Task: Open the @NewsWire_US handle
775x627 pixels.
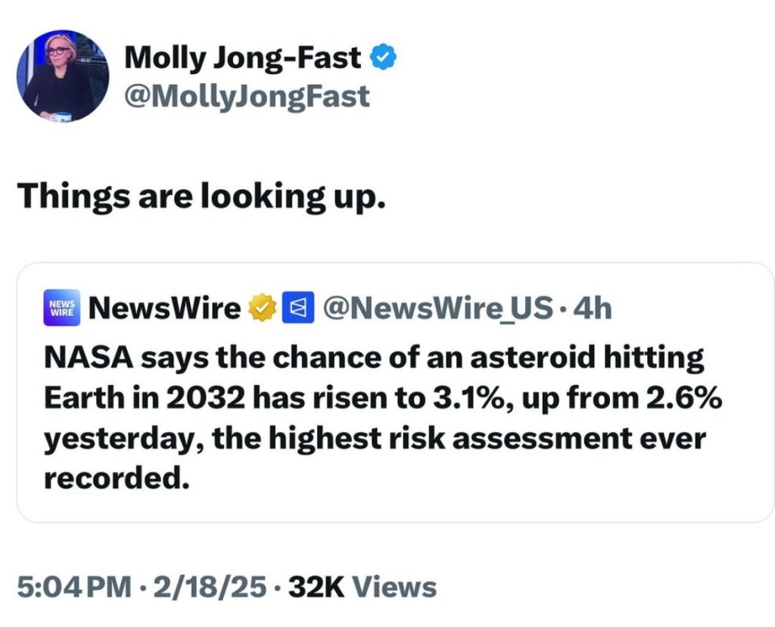Action: tap(437, 309)
